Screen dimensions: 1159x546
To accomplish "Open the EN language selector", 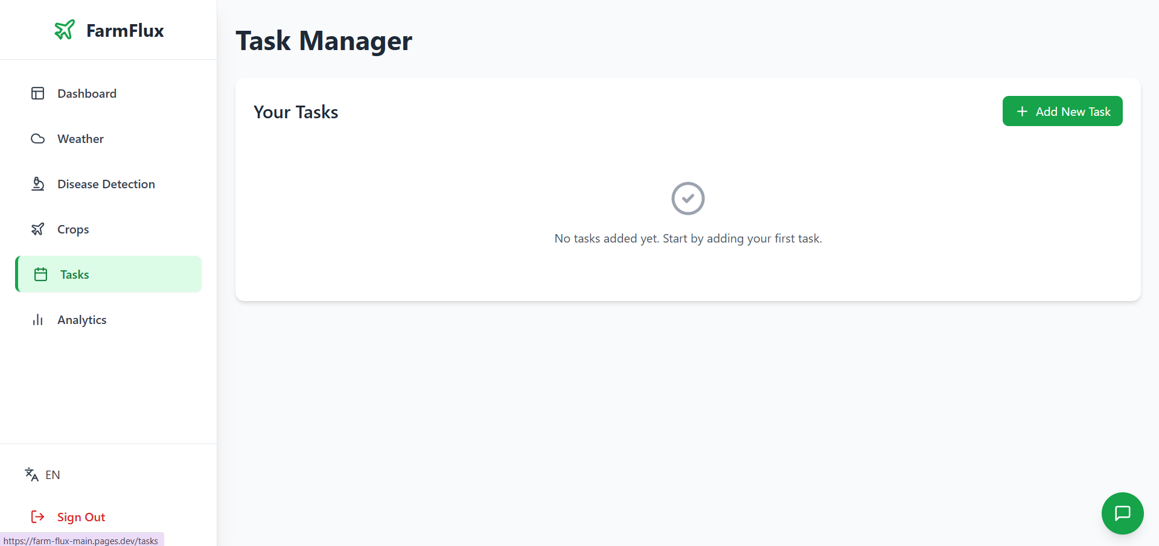I will [53, 475].
